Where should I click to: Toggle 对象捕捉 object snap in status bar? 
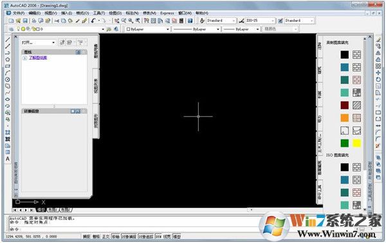tap(129, 237)
